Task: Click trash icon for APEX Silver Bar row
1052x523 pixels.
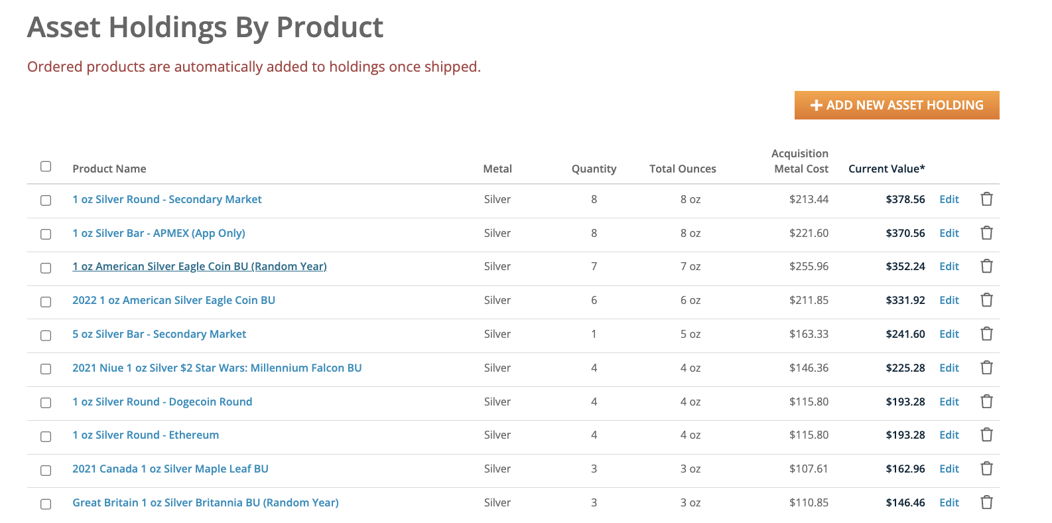Action: [x=986, y=233]
